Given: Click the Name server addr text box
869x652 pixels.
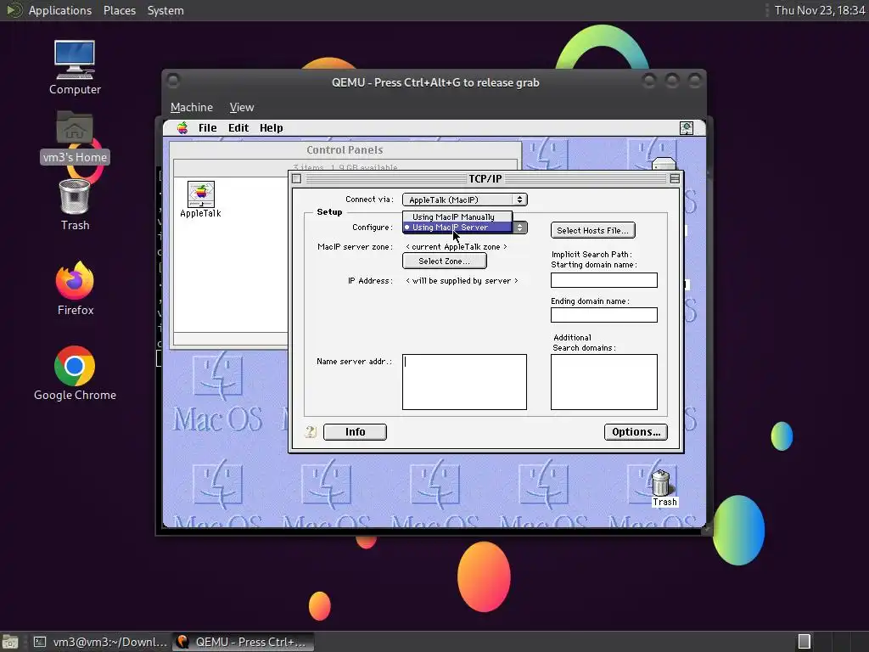Looking at the screenshot, I should click(464, 382).
